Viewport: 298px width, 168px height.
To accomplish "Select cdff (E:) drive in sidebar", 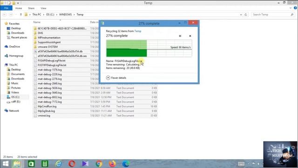I will point(15,102).
